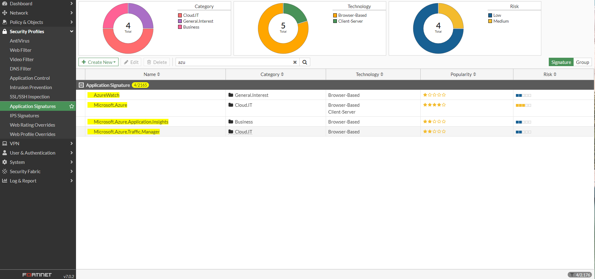Click the Network cross-arrows icon
The width and height of the screenshot is (595, 279).
click(5, 13)
